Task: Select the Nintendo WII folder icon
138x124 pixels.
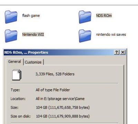Action: pos(11,36)
